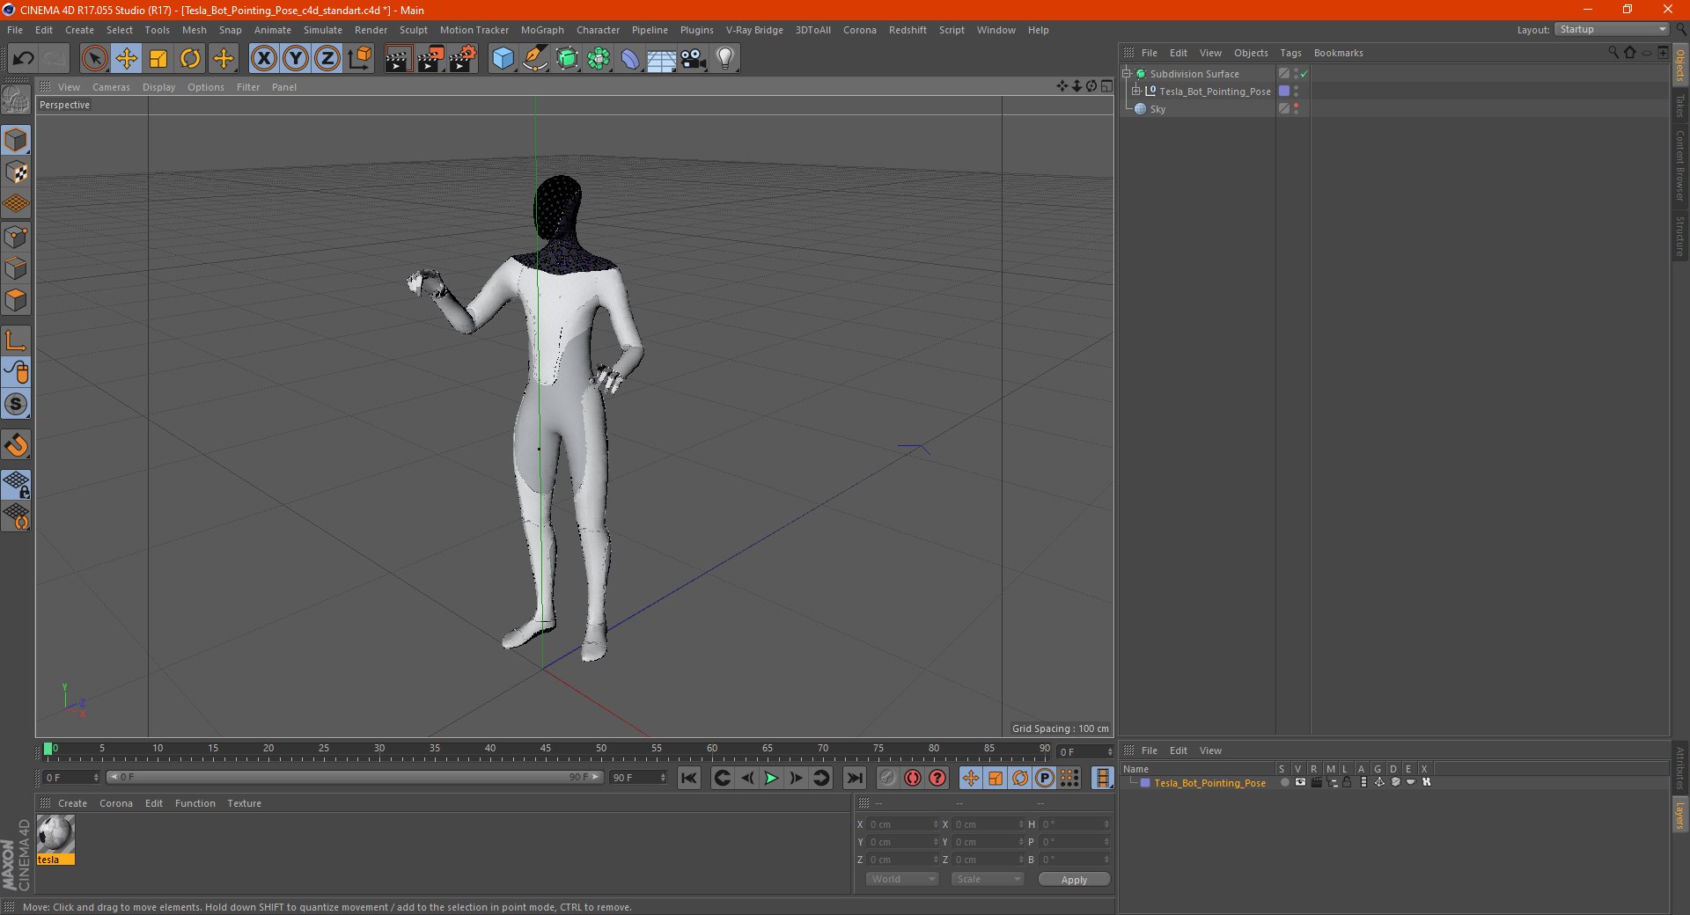This screenshot has width=1690, height=915.
Task: Step to next frame
Action: coord(796,778)
